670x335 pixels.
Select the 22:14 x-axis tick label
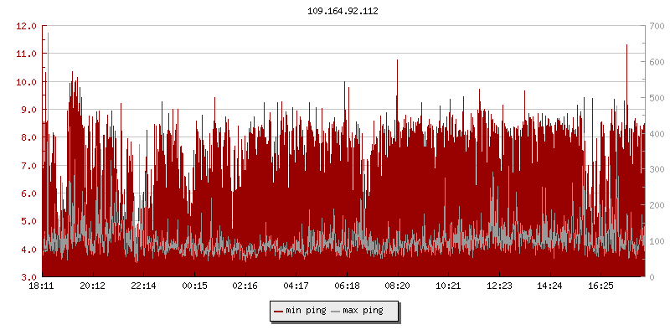[x=143, y=286]
